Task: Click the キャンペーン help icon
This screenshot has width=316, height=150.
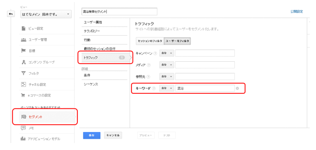Action: (x=155, y=53)
